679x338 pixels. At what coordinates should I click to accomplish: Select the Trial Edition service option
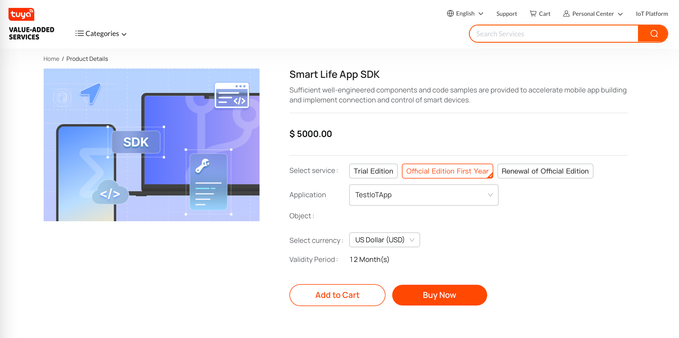click(x=373, y=171)
